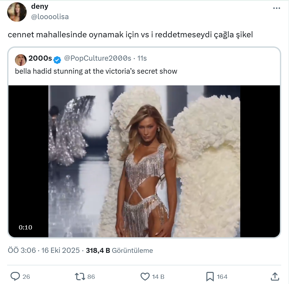Image resolution: width=289 pixels, height=284 pixels.
Task: Play the Victoria's Secret show video
Action: pyautogui.click(x=144, y=161)
